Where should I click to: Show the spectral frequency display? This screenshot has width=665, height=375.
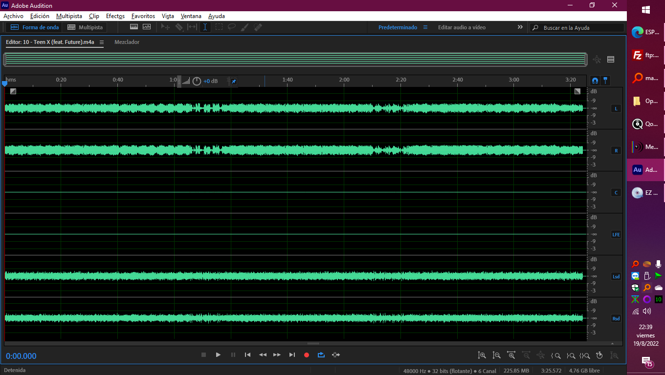coord(134,27)
